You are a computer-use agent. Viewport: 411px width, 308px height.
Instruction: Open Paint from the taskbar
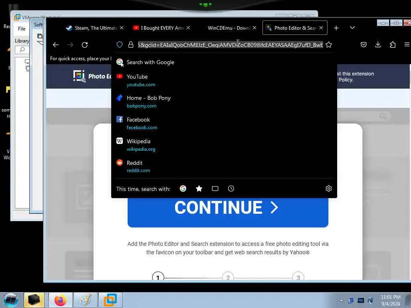[x=85, y=300]
